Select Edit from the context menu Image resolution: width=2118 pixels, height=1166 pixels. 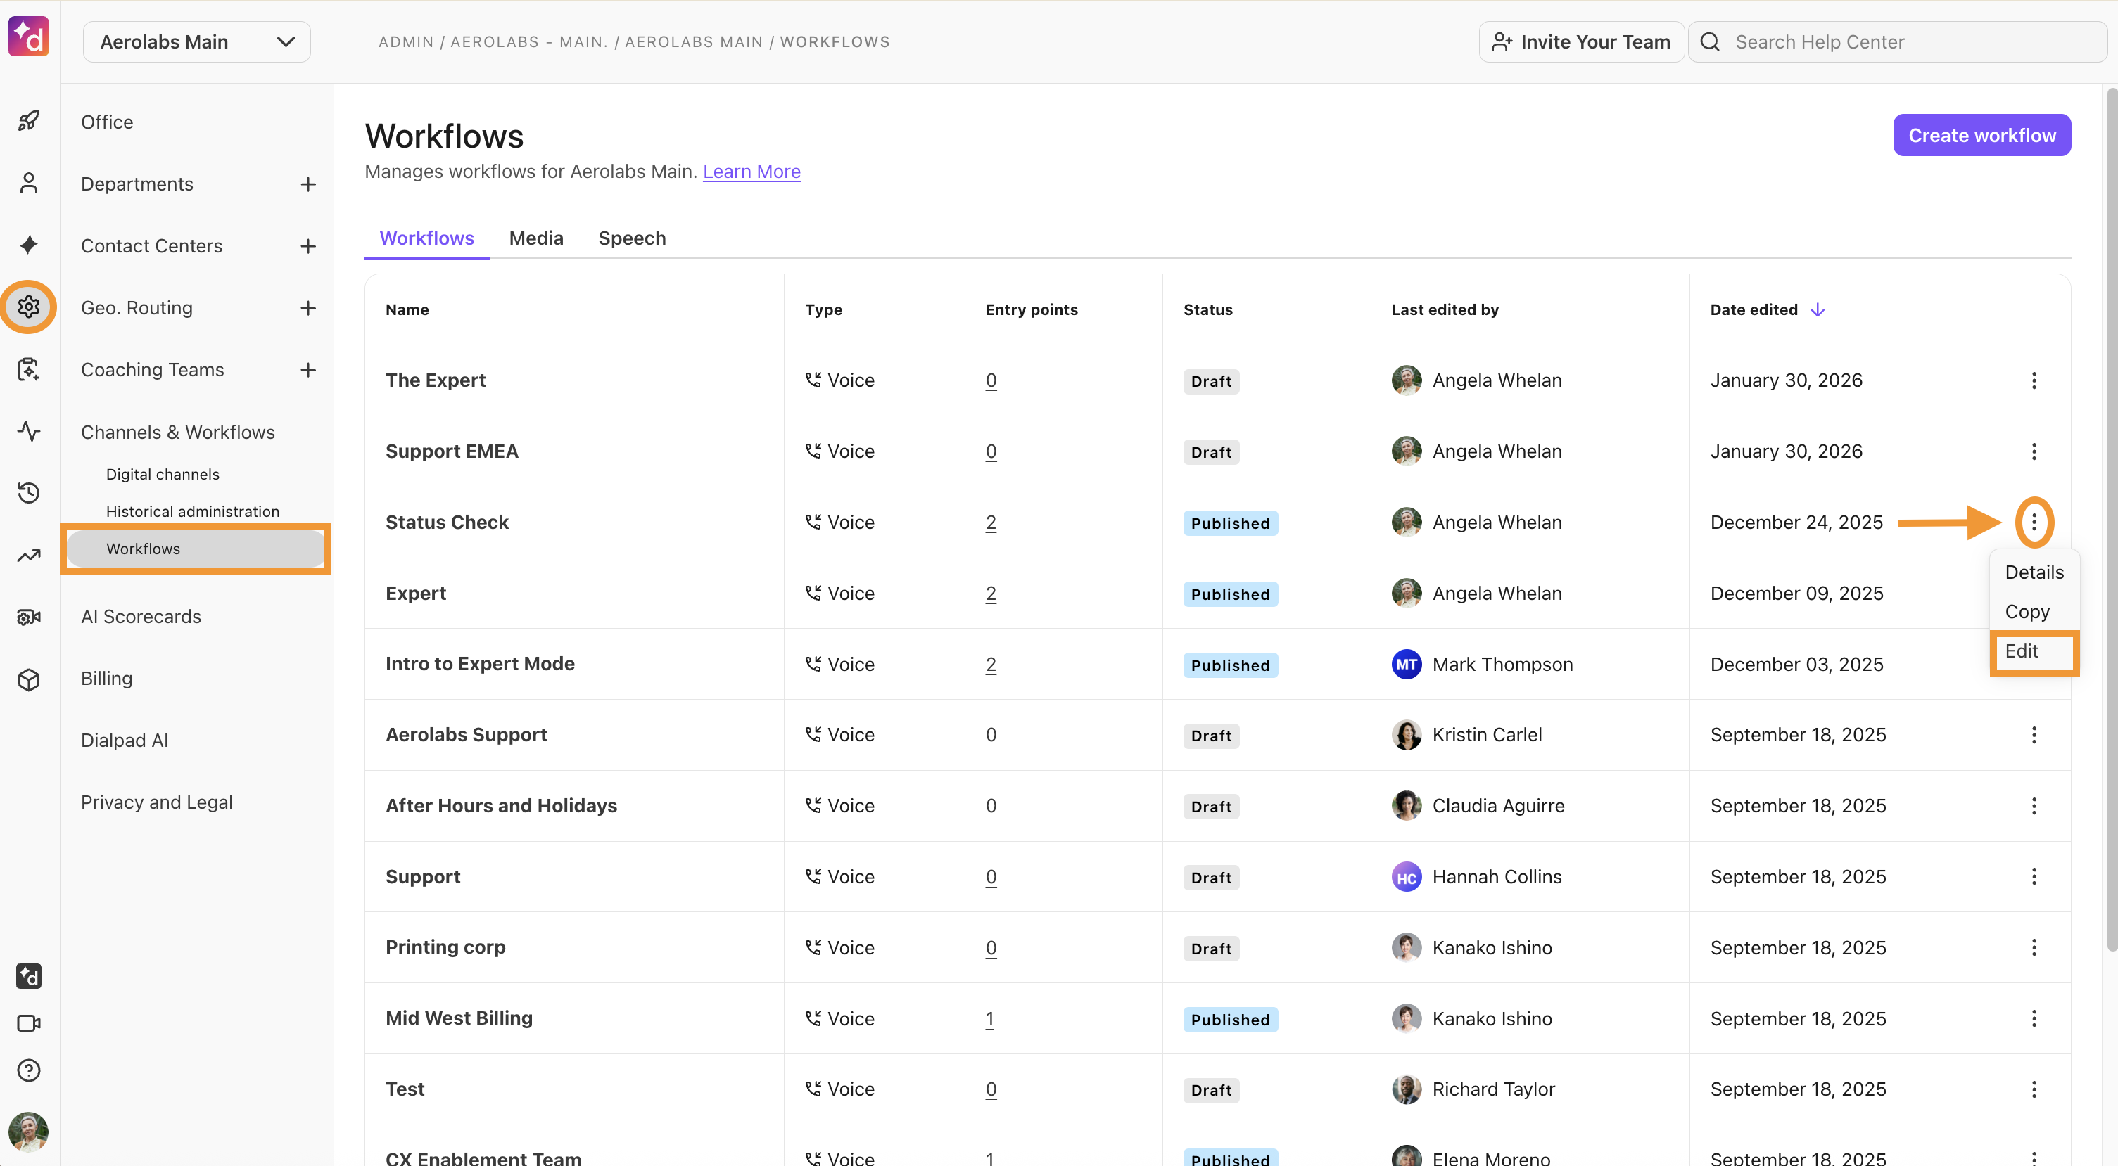click(x=2034, y=652)
